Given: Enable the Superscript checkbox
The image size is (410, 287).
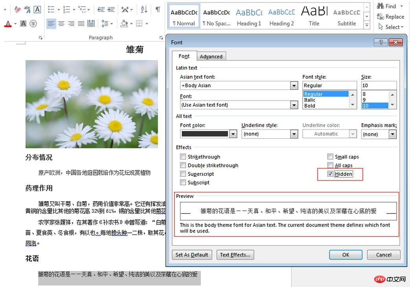Looking at the screenshot, I should click(183, 174).
